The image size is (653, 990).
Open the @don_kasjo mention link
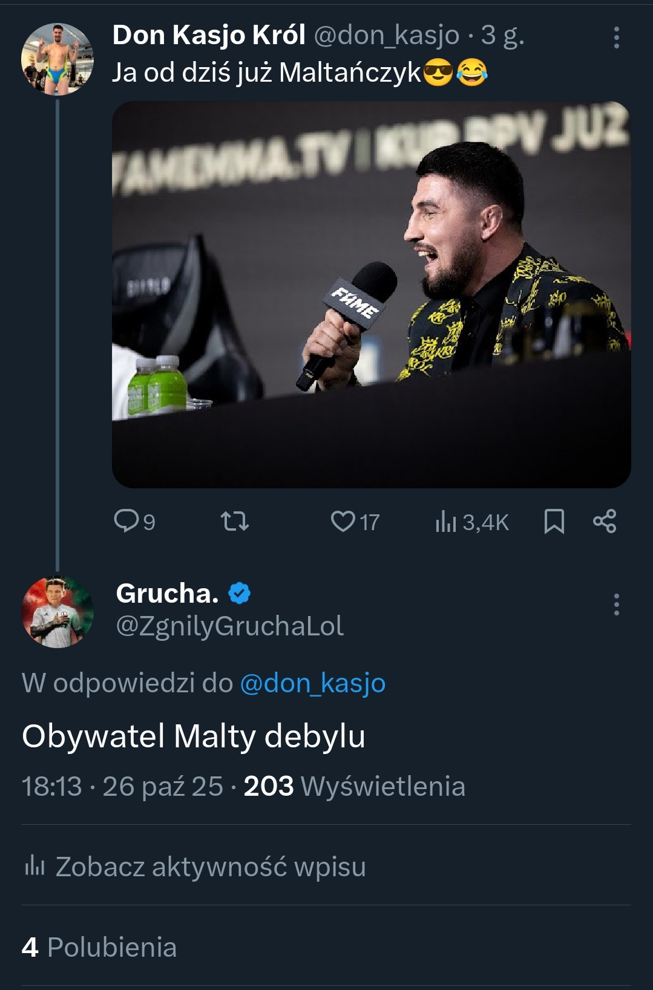[x=313, y=683]
